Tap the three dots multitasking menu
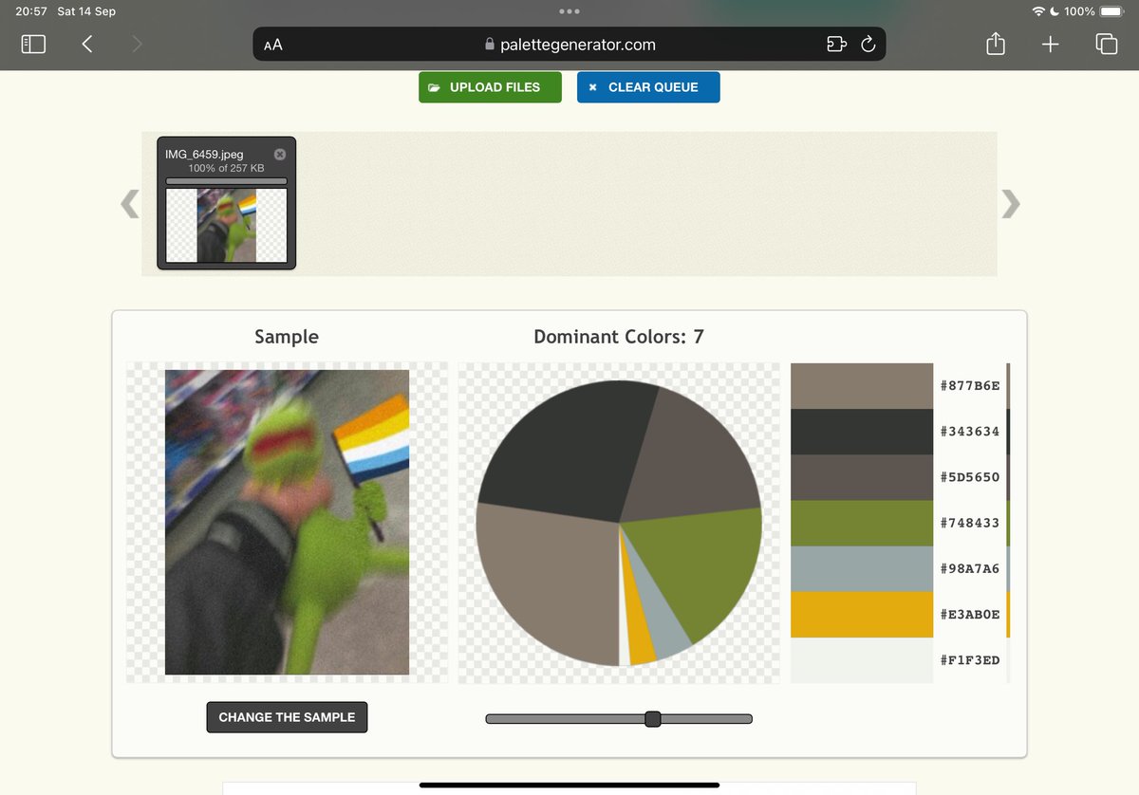 (569, 11)
